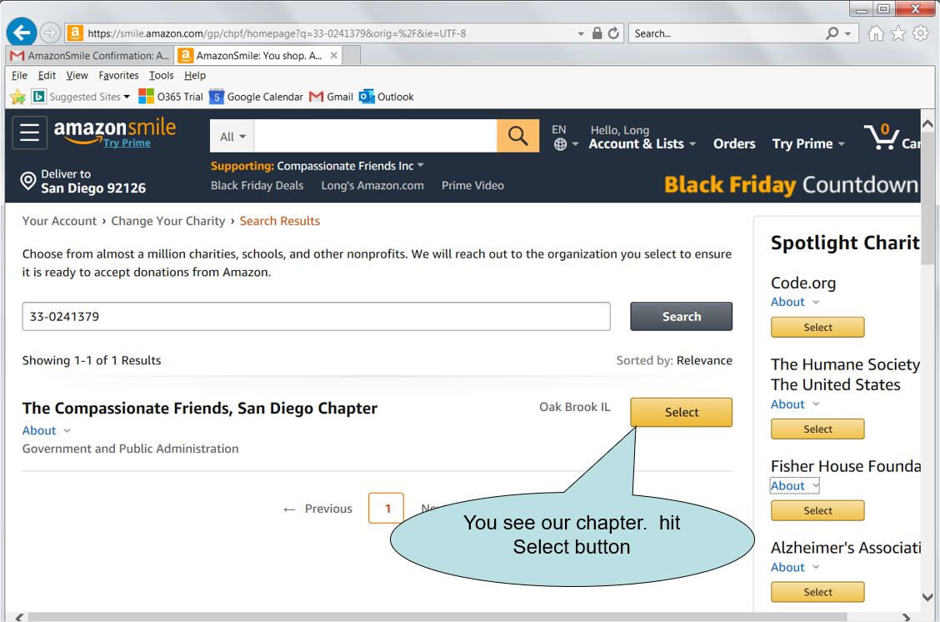
Task: Click the Previous page link
Action: (317, 509)
